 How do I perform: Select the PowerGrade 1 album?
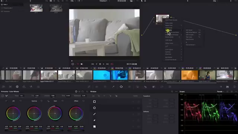click(x=8, y=8)
